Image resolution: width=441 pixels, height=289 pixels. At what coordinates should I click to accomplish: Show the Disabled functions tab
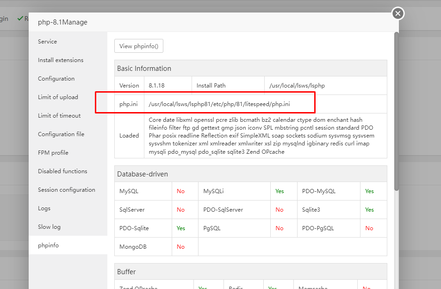[62, 171]
